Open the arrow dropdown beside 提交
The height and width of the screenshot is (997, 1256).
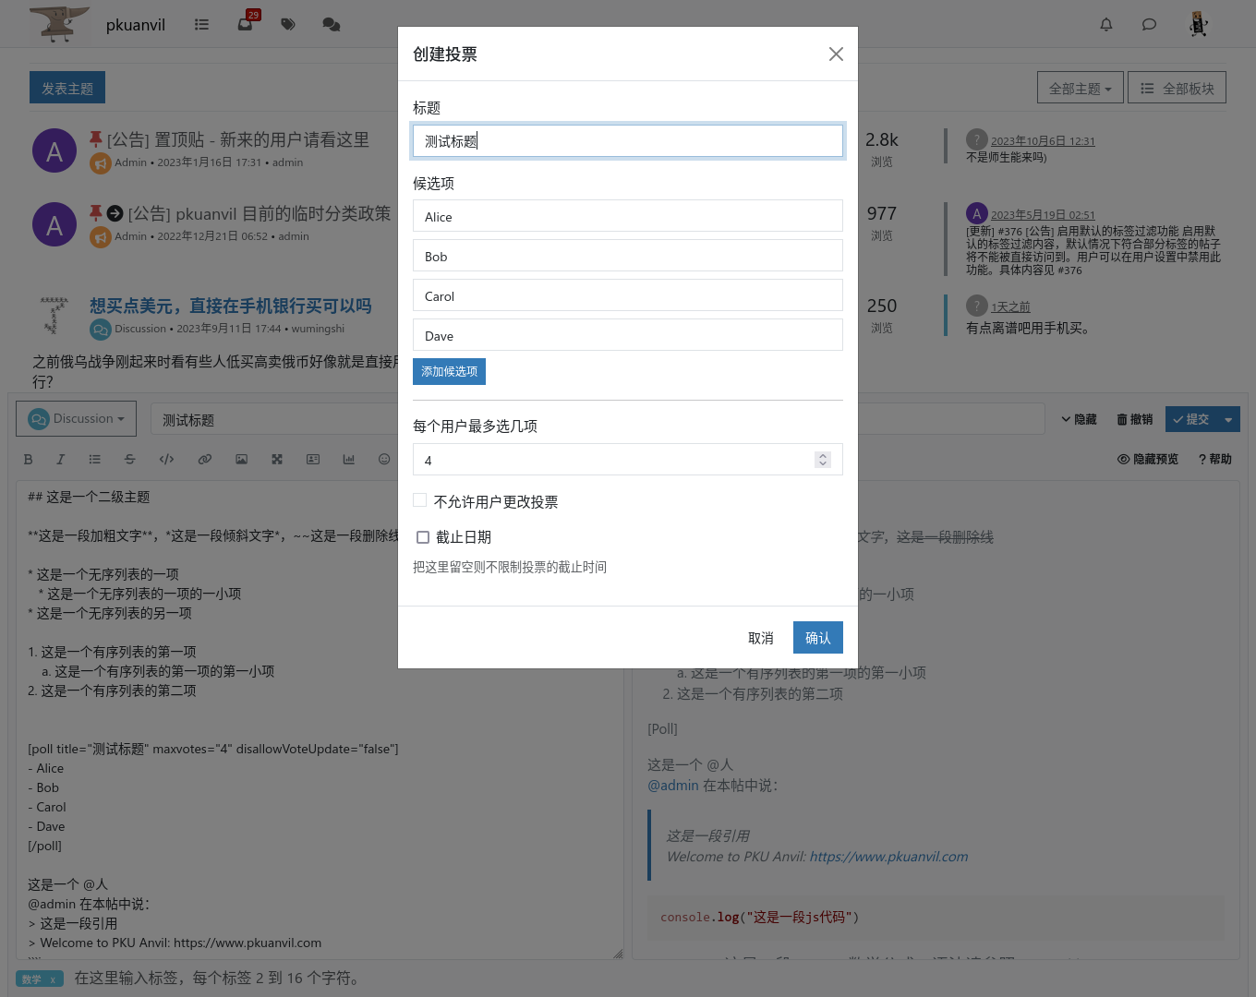tap(1228, 419)
